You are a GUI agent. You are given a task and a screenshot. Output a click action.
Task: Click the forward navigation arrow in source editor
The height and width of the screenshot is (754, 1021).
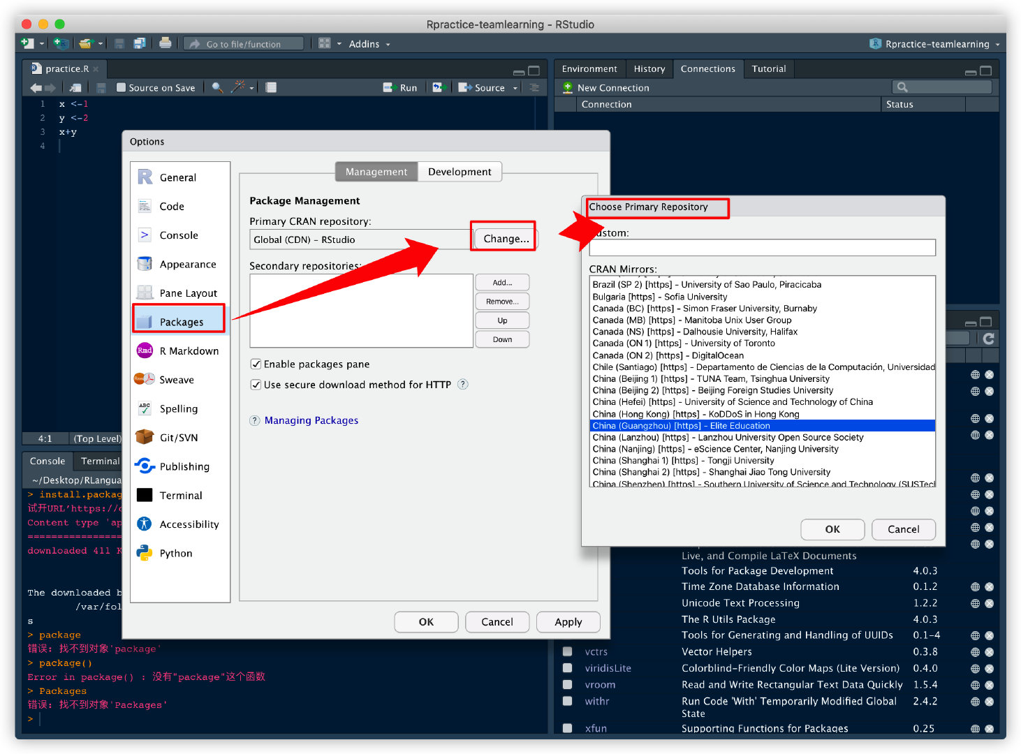tap(50, 88)
